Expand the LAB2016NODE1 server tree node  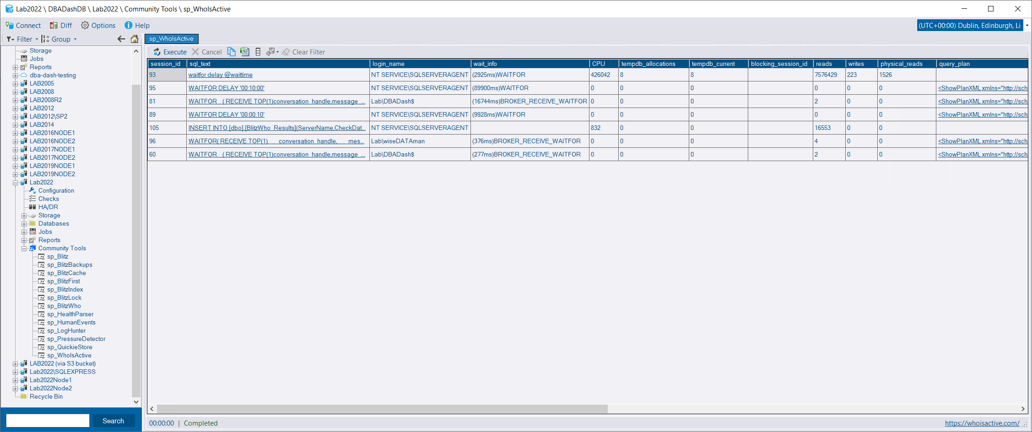pos(16,133)
